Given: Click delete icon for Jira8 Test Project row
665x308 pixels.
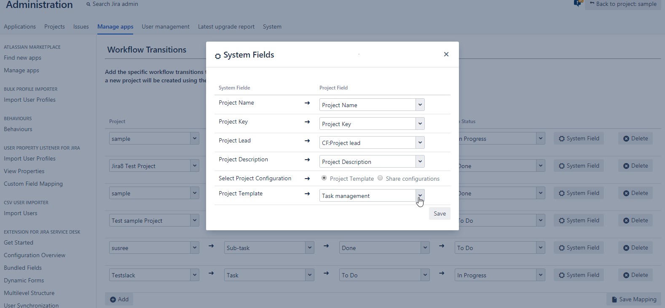Looking at the screenshot, I should click(626, 166).
